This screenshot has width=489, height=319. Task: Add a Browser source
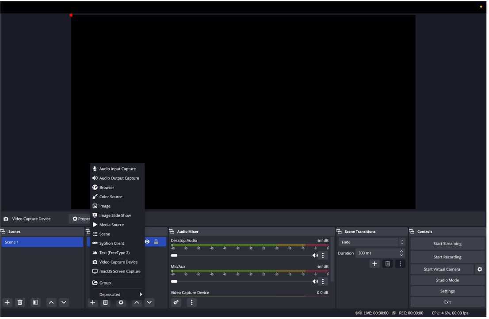(118, 188)
